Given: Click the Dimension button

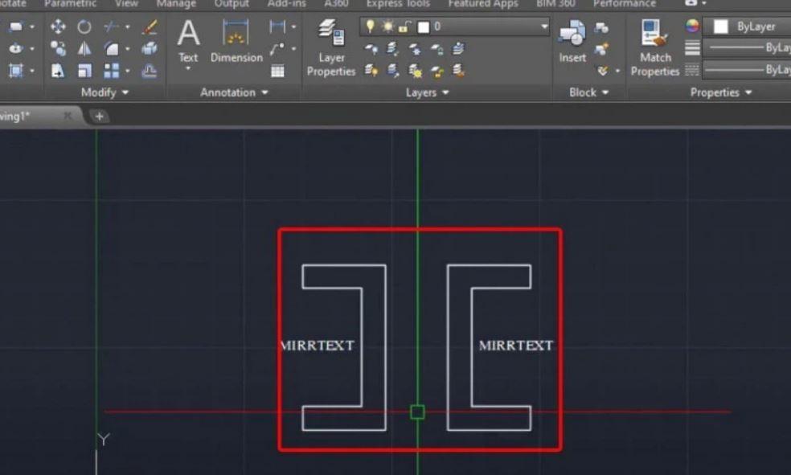Looking at the screenshot, I should (x=236, y=41).
